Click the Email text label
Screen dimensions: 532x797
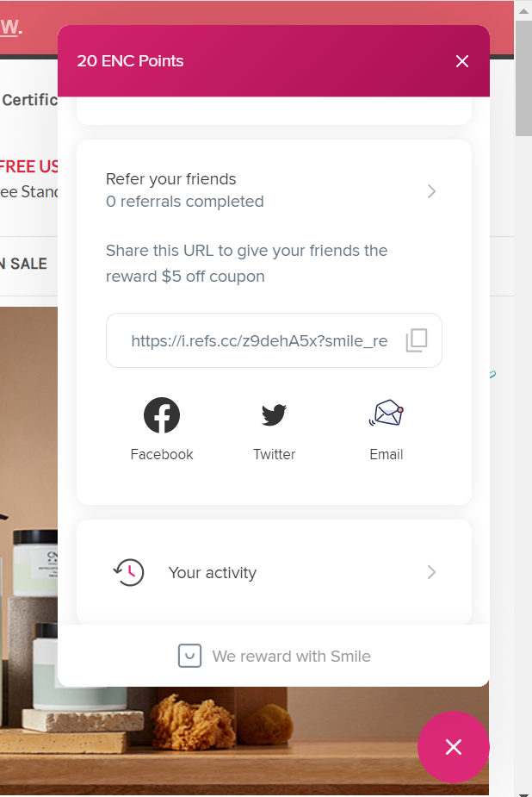pyautogui.click(x=386, y=455)
